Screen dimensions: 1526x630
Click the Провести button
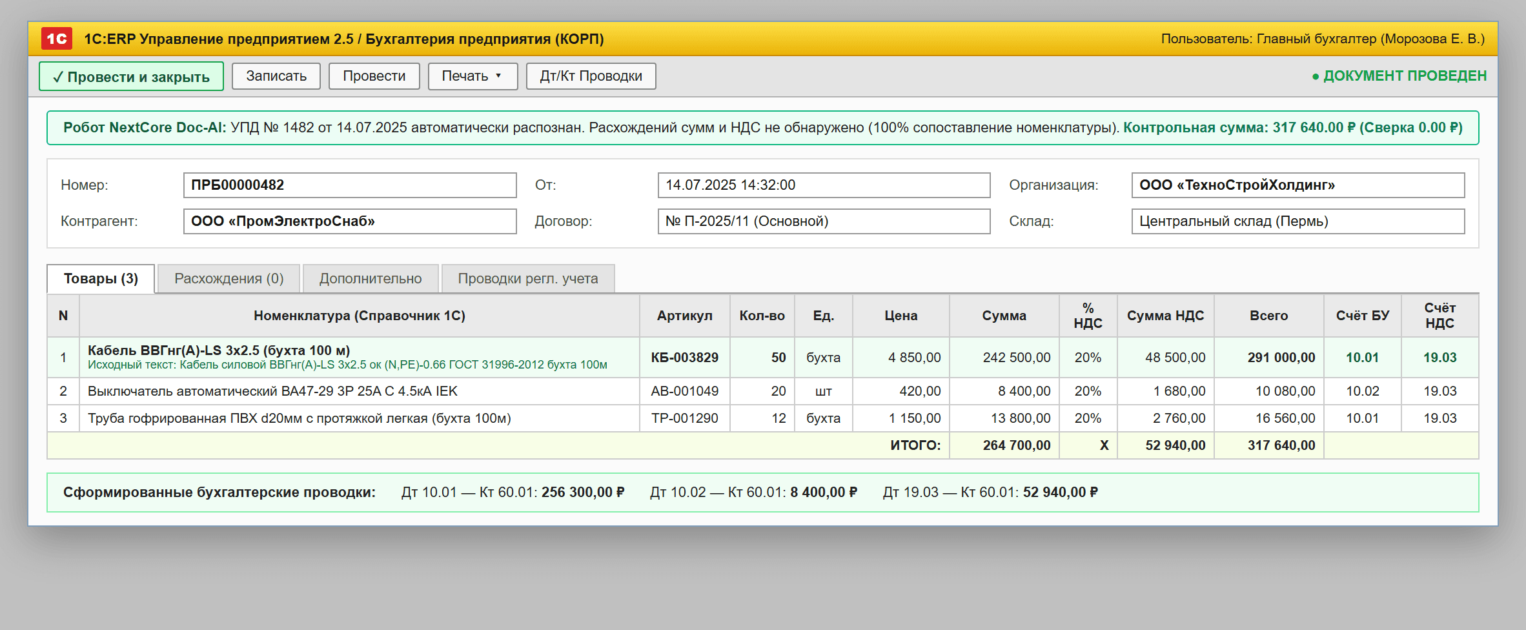click(x=374, y=76)
